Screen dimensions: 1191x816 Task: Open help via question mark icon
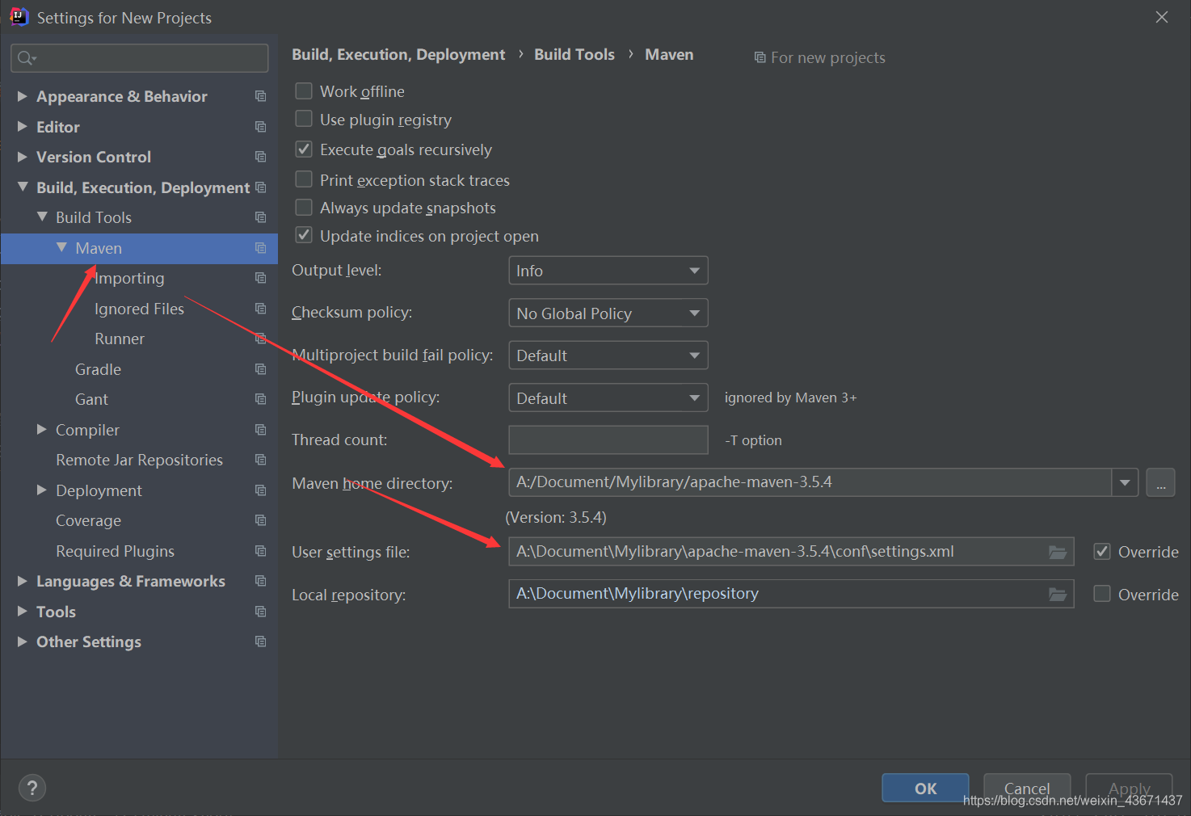point(32,788)
